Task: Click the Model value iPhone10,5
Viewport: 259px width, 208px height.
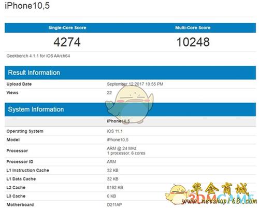Action: tap(118, 140)
